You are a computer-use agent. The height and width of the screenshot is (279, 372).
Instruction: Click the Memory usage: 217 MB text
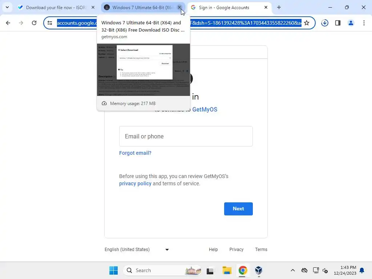133,104
